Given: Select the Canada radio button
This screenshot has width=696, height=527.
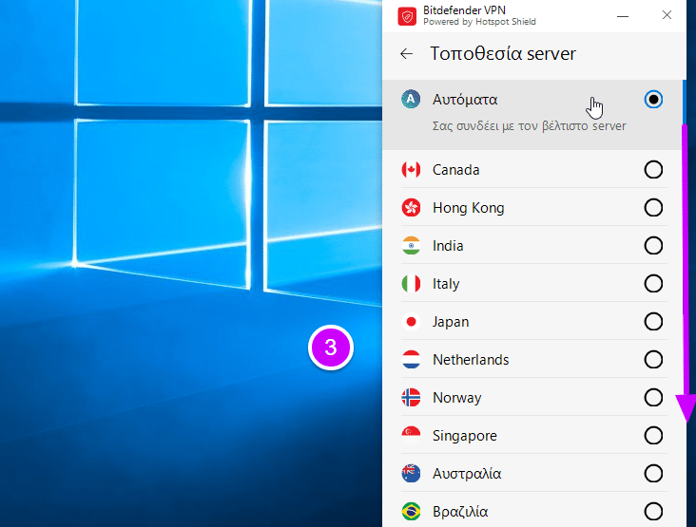Looking at the screenshot, I should [x=653, y=170].
